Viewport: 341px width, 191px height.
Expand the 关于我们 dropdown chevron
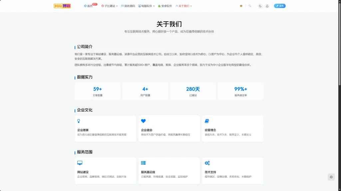coord(191,6)
